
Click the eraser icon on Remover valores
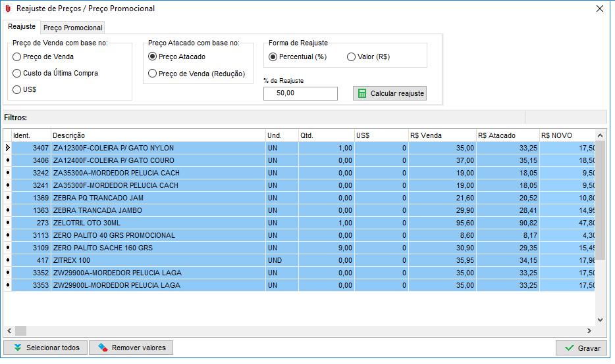[103, 348]
